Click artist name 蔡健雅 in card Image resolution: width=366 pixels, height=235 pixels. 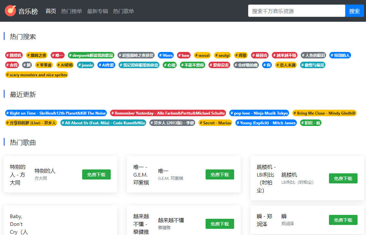click(x=164, y=228)
